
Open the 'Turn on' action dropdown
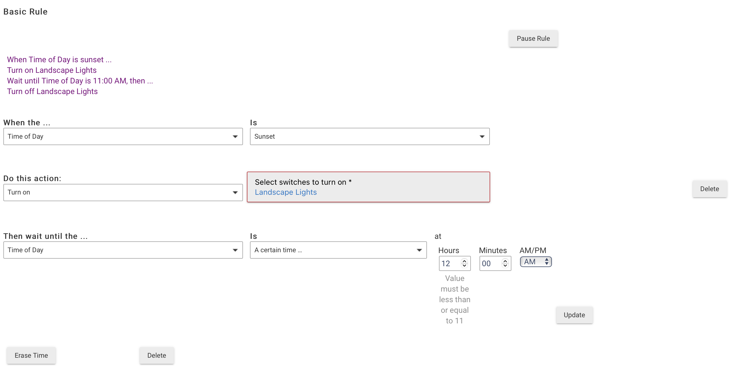[123, 192]
